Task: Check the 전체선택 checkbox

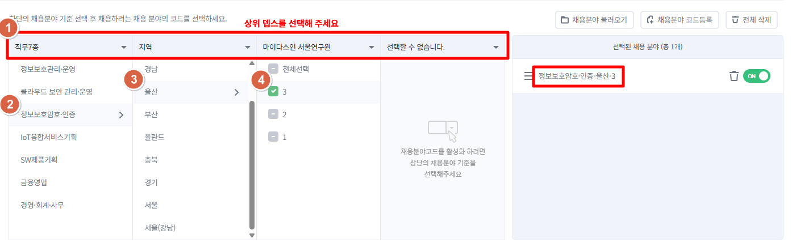Action: click(x=273, y=69)
